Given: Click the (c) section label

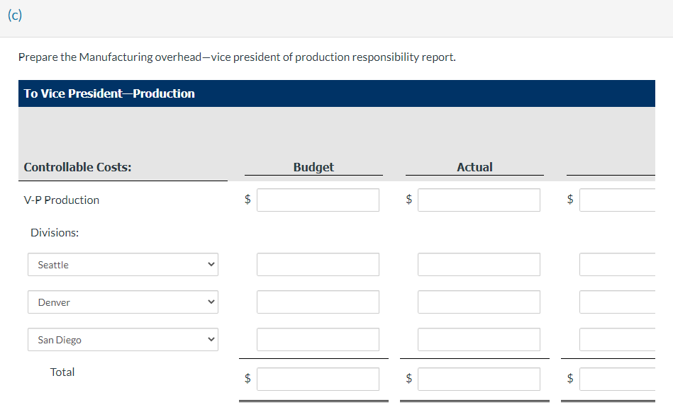Looking at the screenshot, I should pos(15,15).
